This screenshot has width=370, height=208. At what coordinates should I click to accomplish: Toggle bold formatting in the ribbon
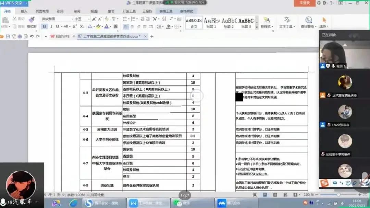coord(44,26)
